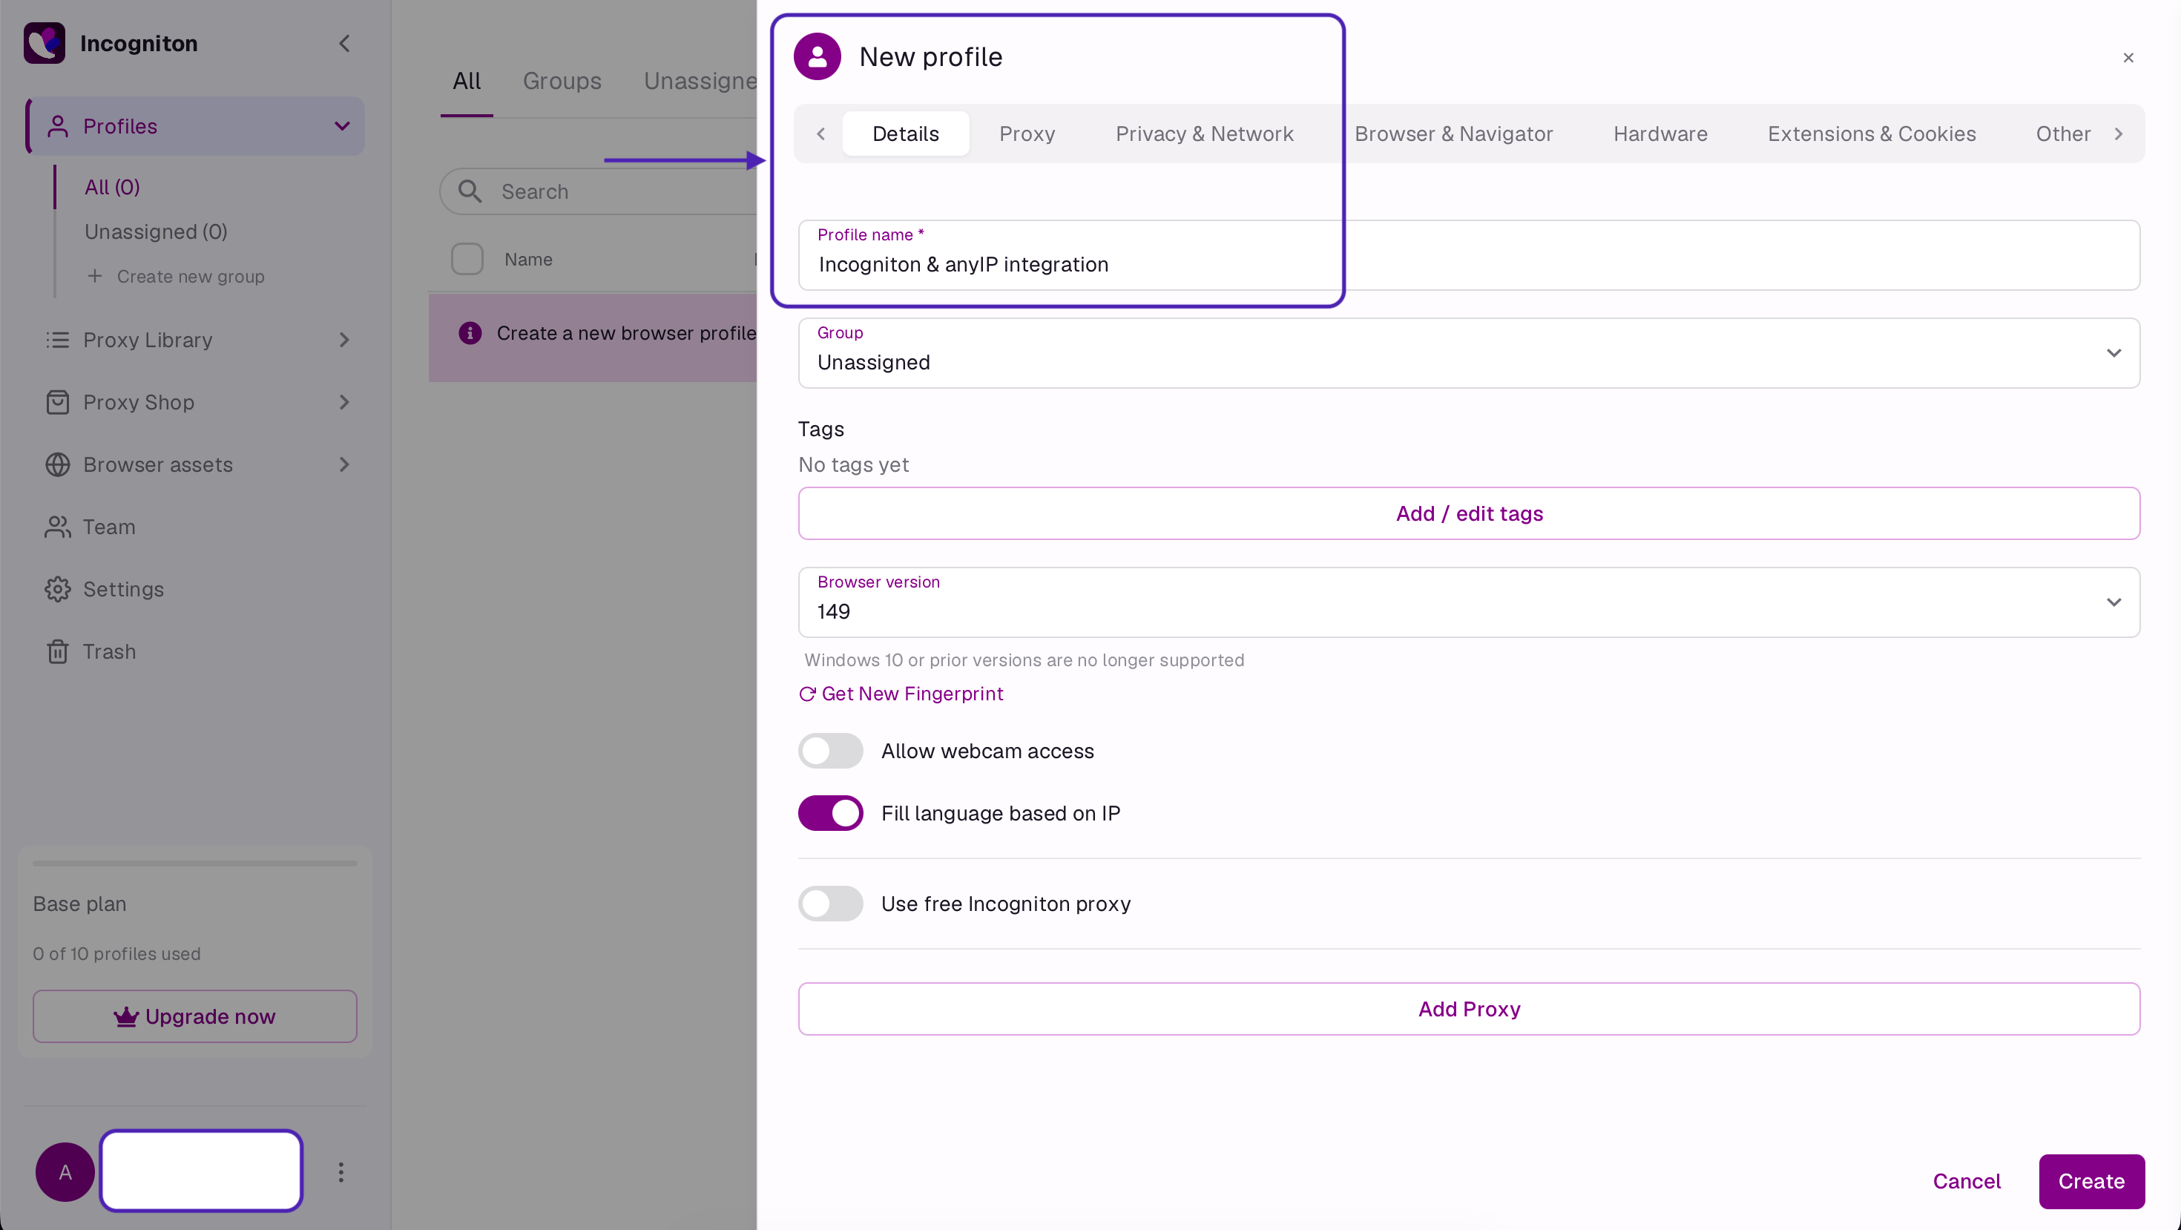This screenshot has height=1230, width=2181.
Task: Click the Profile name input field
Action: (1469, 256)
